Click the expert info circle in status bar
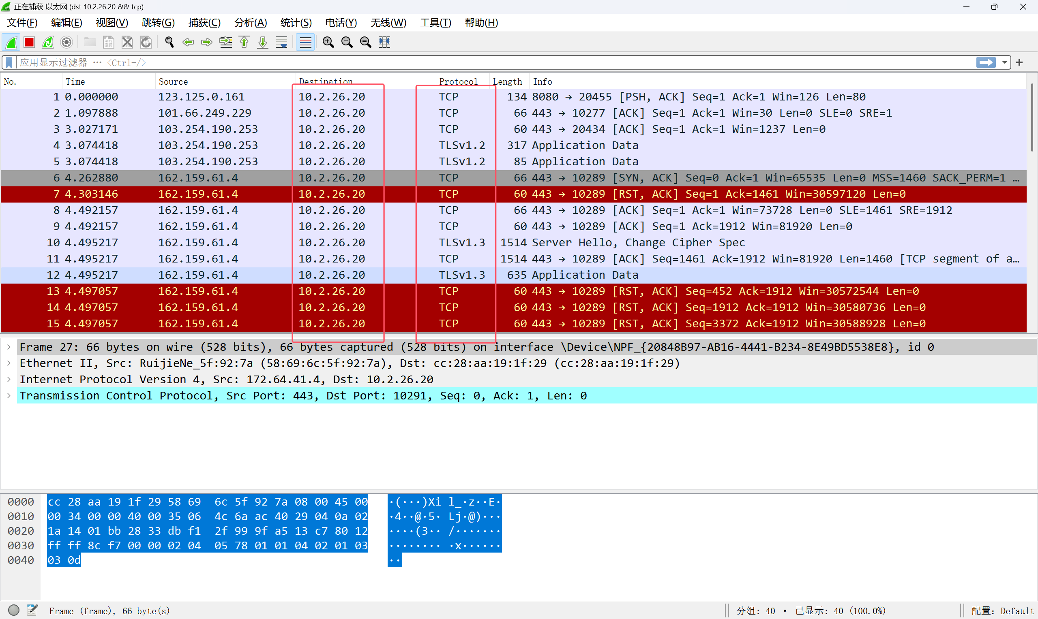The height and width of the screenshot is (619, 1038). point(14,610)
